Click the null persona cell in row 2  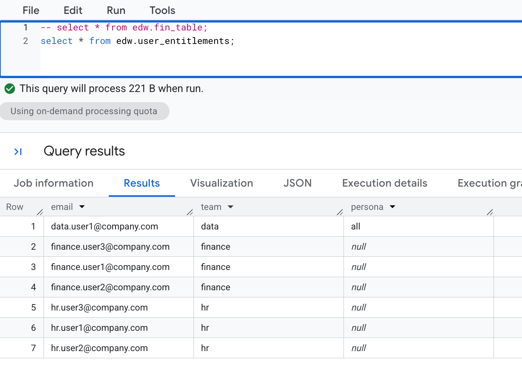point(418,247)
